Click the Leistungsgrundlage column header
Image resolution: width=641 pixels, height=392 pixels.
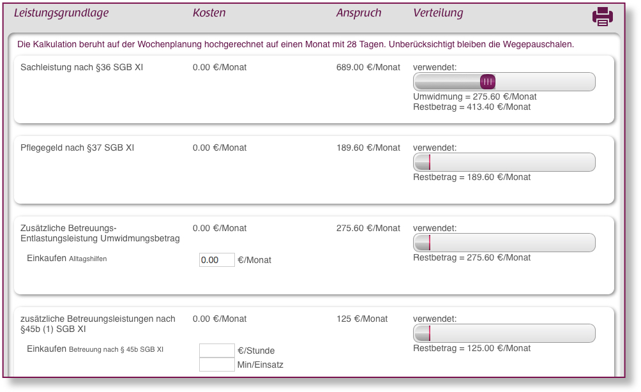coord(61,13)
